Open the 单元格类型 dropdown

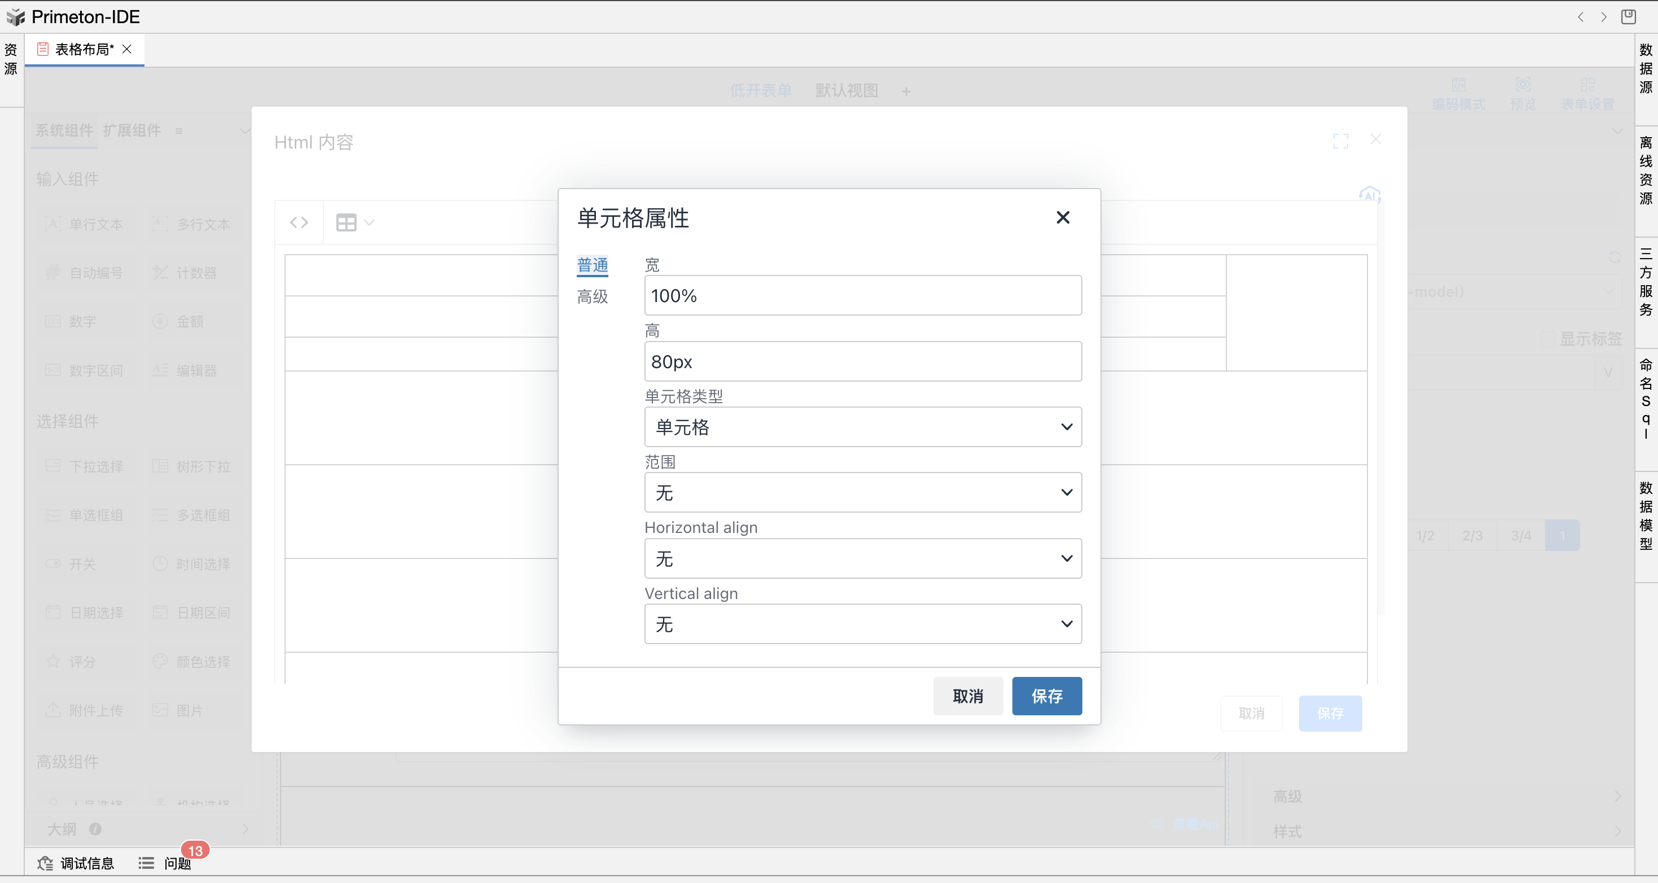[862, 427]
